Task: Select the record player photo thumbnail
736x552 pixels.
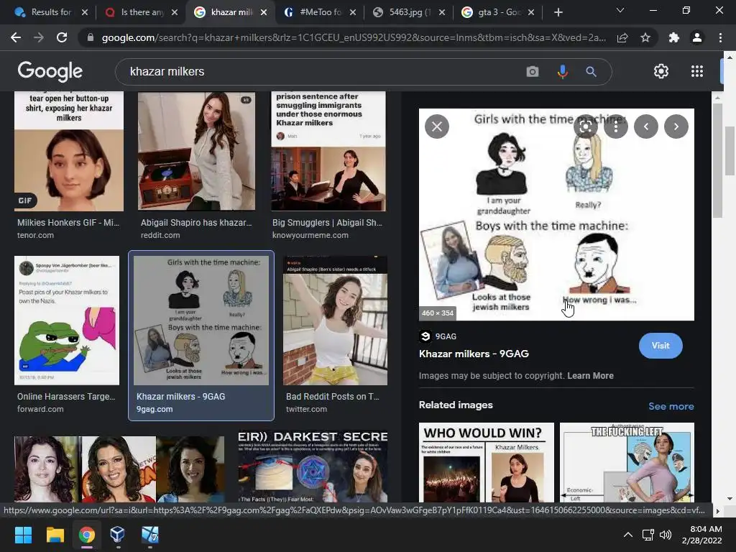Action: [197, 151]
